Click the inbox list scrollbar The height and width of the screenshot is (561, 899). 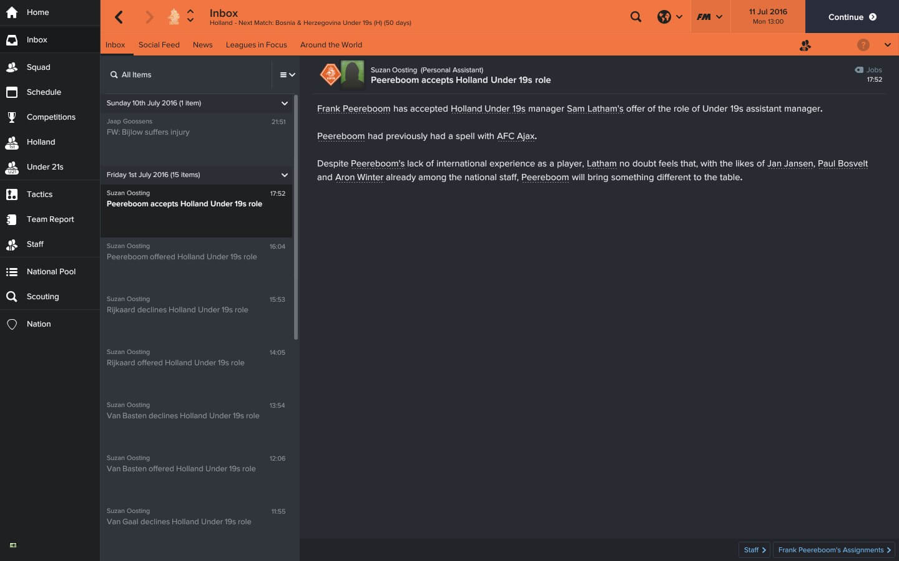tap(296, 217)
